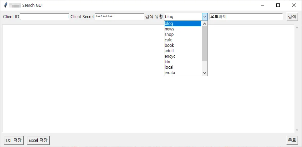The width and height of the screenshot is (302, 147).
Task: Open the 검색 유형 combo box arrow
Action: point(205,17)
